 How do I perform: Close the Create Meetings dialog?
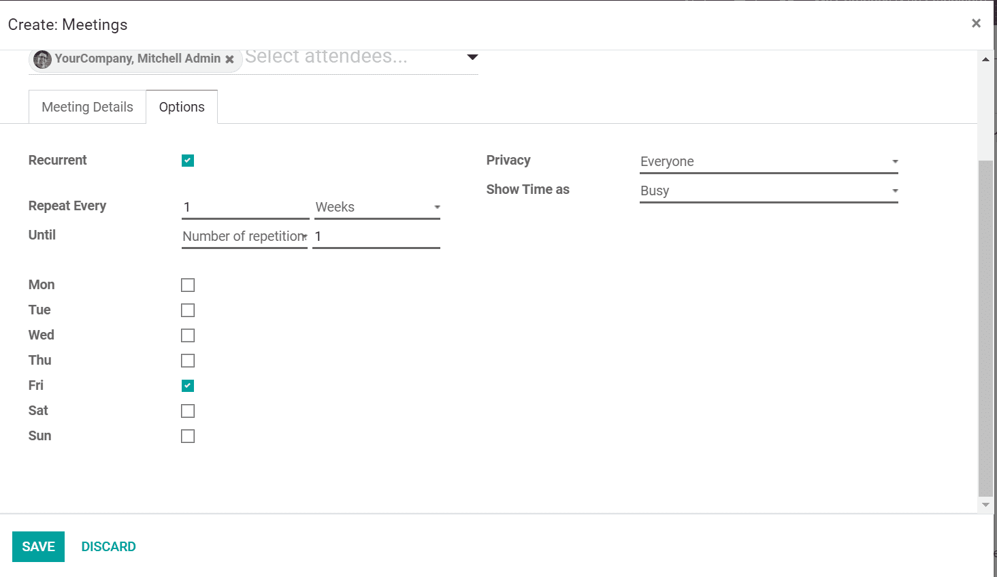point(976,23)
